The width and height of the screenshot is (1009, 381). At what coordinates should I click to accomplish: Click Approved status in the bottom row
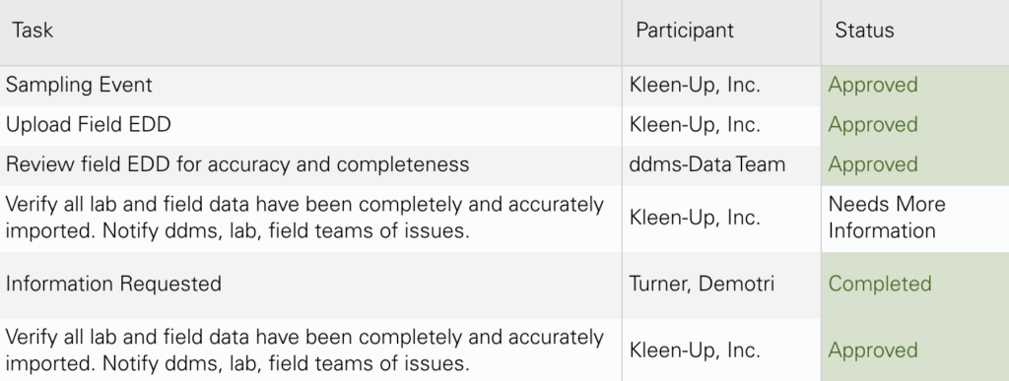[x=873, y=350]
